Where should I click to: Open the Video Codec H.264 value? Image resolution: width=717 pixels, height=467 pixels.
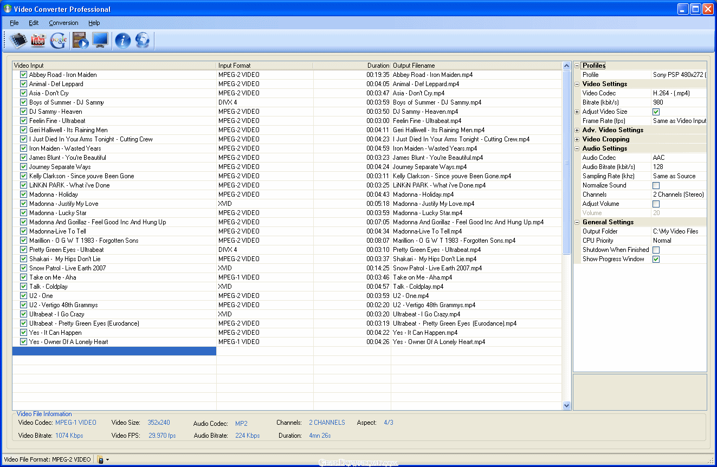679,93
